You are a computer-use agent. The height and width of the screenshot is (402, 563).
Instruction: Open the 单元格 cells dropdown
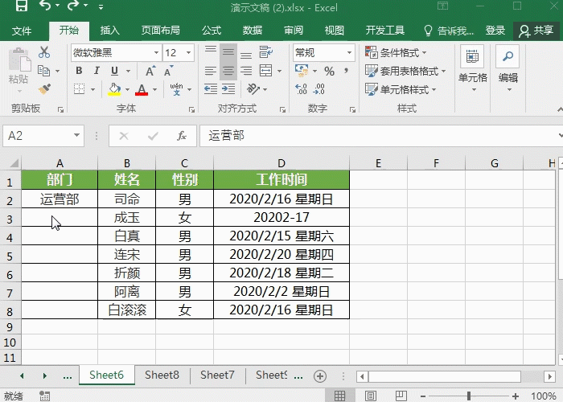[473, 68]
